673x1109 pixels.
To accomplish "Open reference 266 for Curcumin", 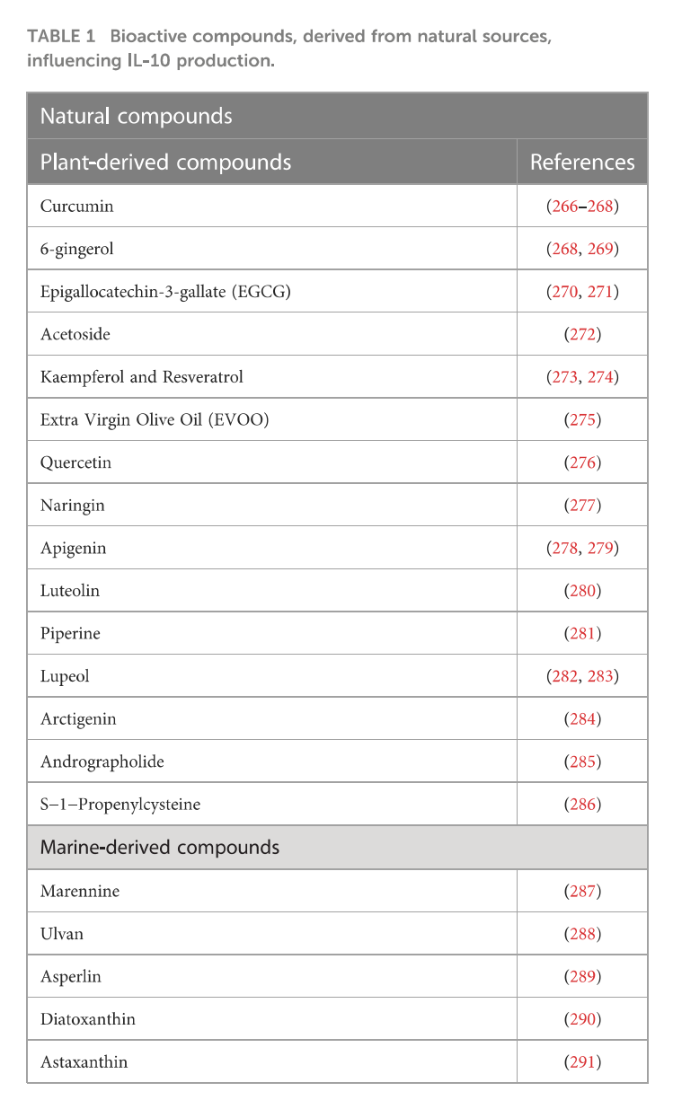I will [562, 207].
